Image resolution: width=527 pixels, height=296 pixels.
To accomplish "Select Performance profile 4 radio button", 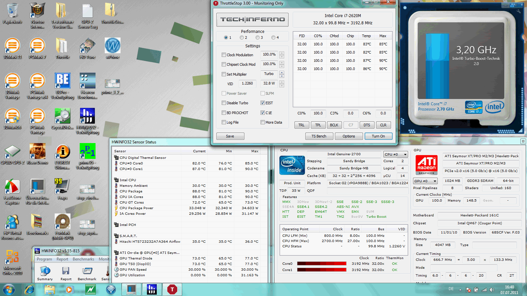I will click(x=273, y=37).
